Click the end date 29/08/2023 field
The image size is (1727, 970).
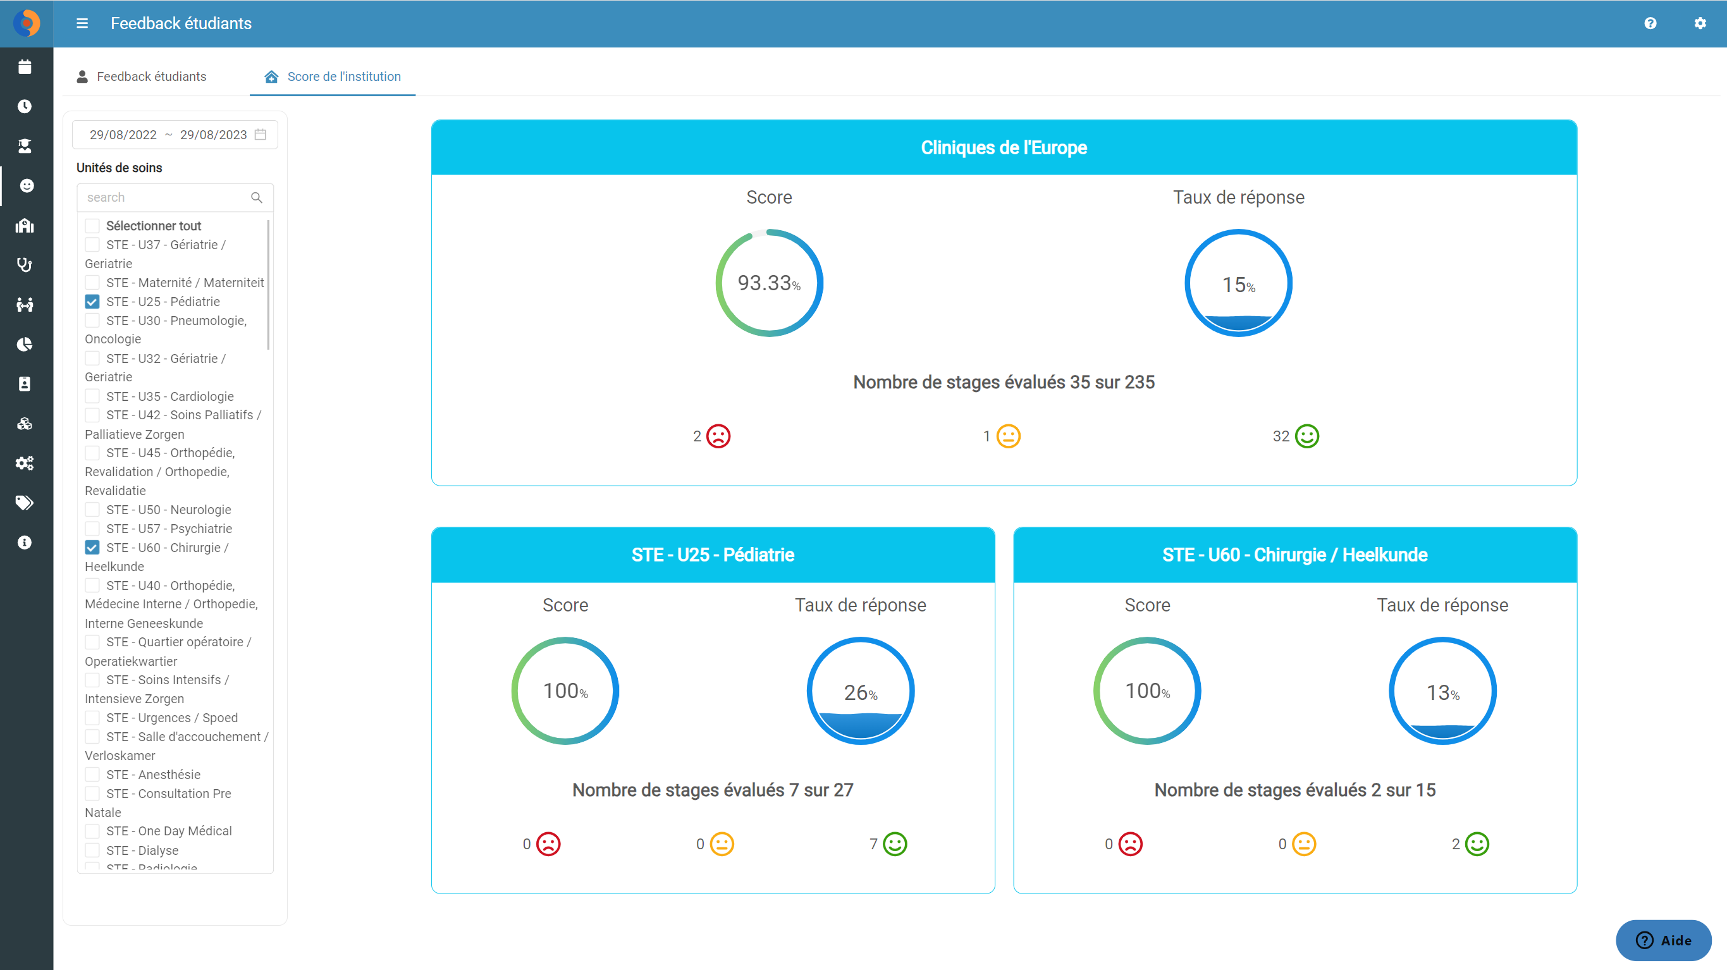pos(213,135)
